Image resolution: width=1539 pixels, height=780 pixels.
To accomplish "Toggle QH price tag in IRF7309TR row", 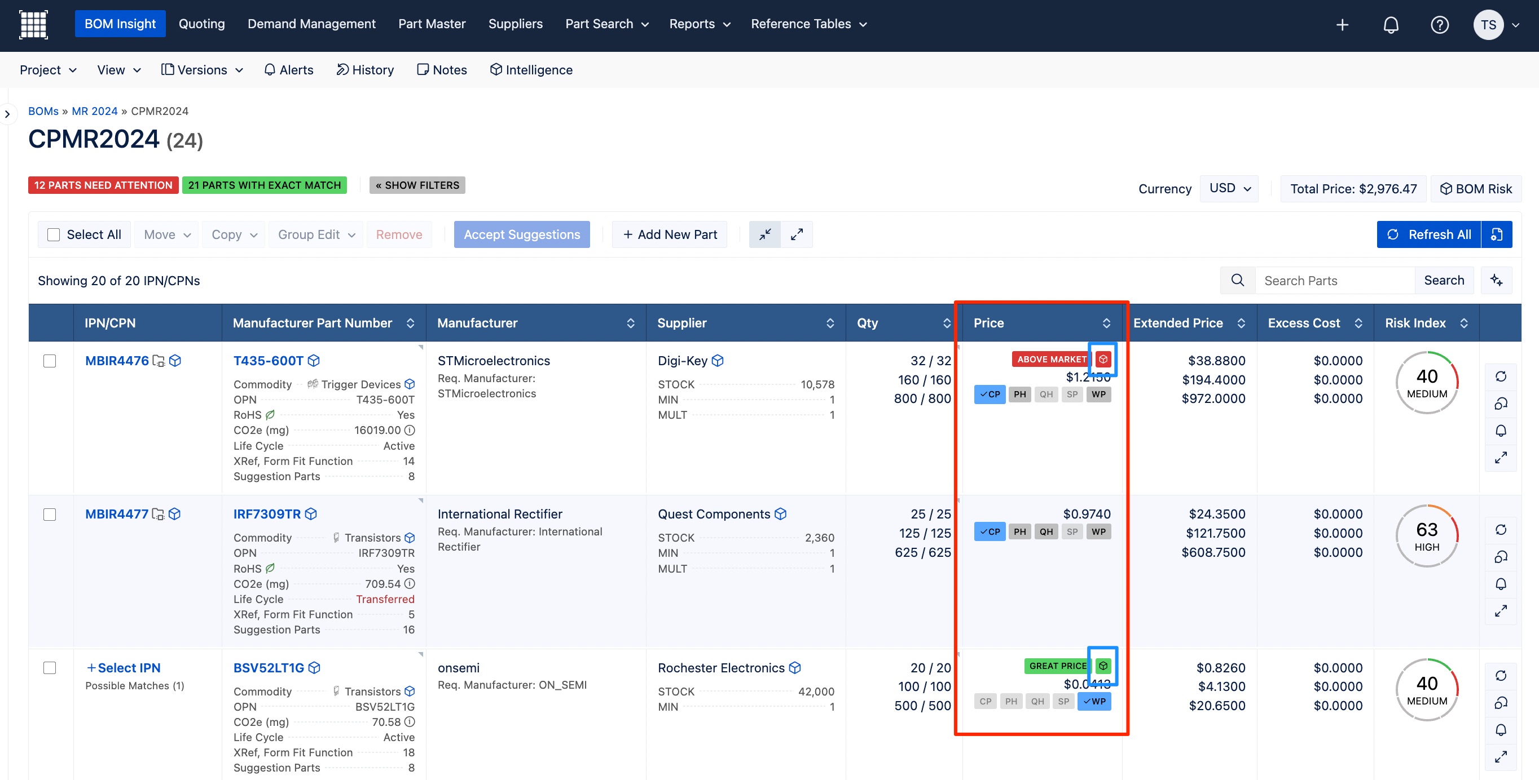I will point(1046,531).
